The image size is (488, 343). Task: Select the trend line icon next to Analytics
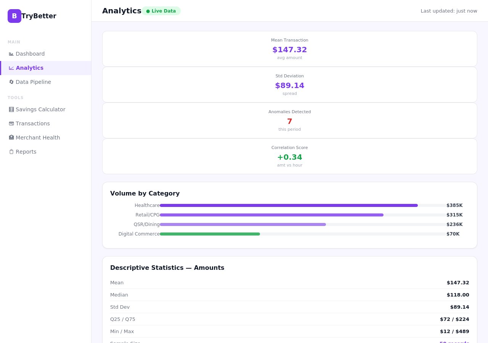tap(11, 68)
